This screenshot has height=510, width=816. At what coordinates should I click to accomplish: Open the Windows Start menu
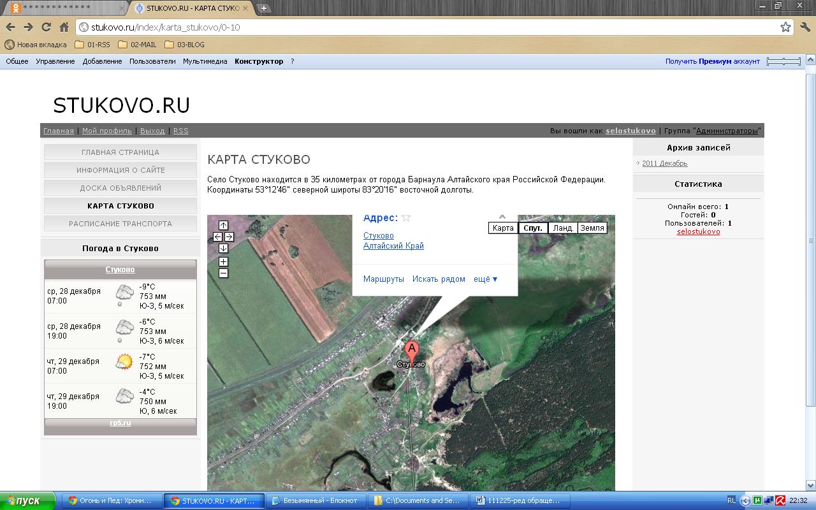pos(29,500)
